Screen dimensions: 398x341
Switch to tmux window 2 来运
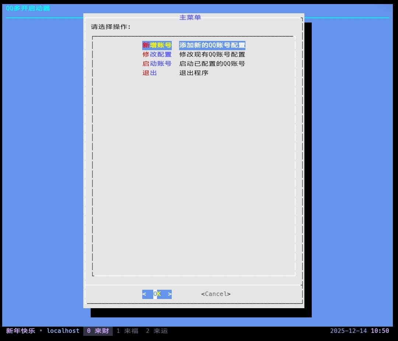pyautogui.click(x=157, y=331)
